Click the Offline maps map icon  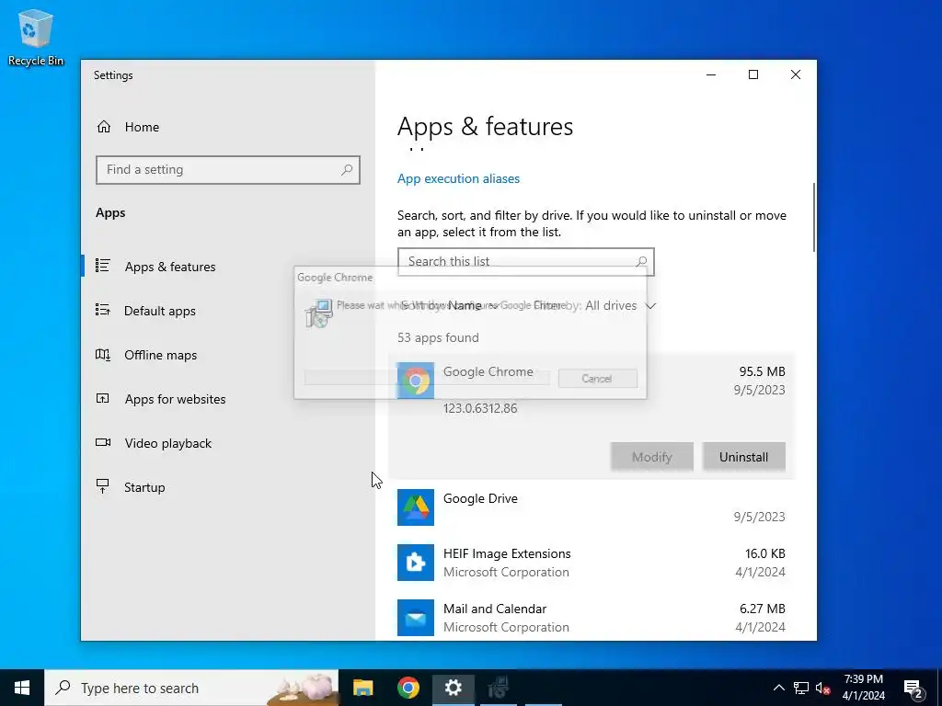[x=103, y=354]
